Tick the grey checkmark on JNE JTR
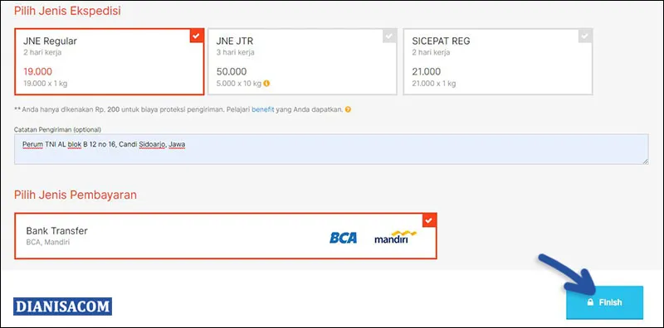The image size is (664, 328). click(x=389, y=36)
